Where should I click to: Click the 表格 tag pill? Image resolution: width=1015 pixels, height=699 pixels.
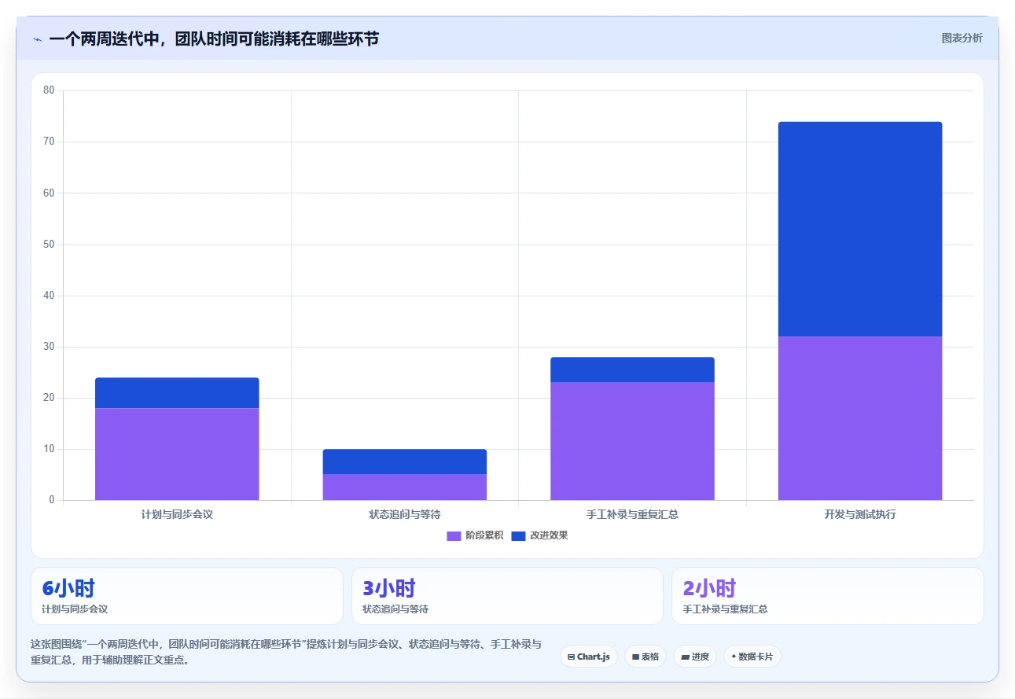pos(645,657)
